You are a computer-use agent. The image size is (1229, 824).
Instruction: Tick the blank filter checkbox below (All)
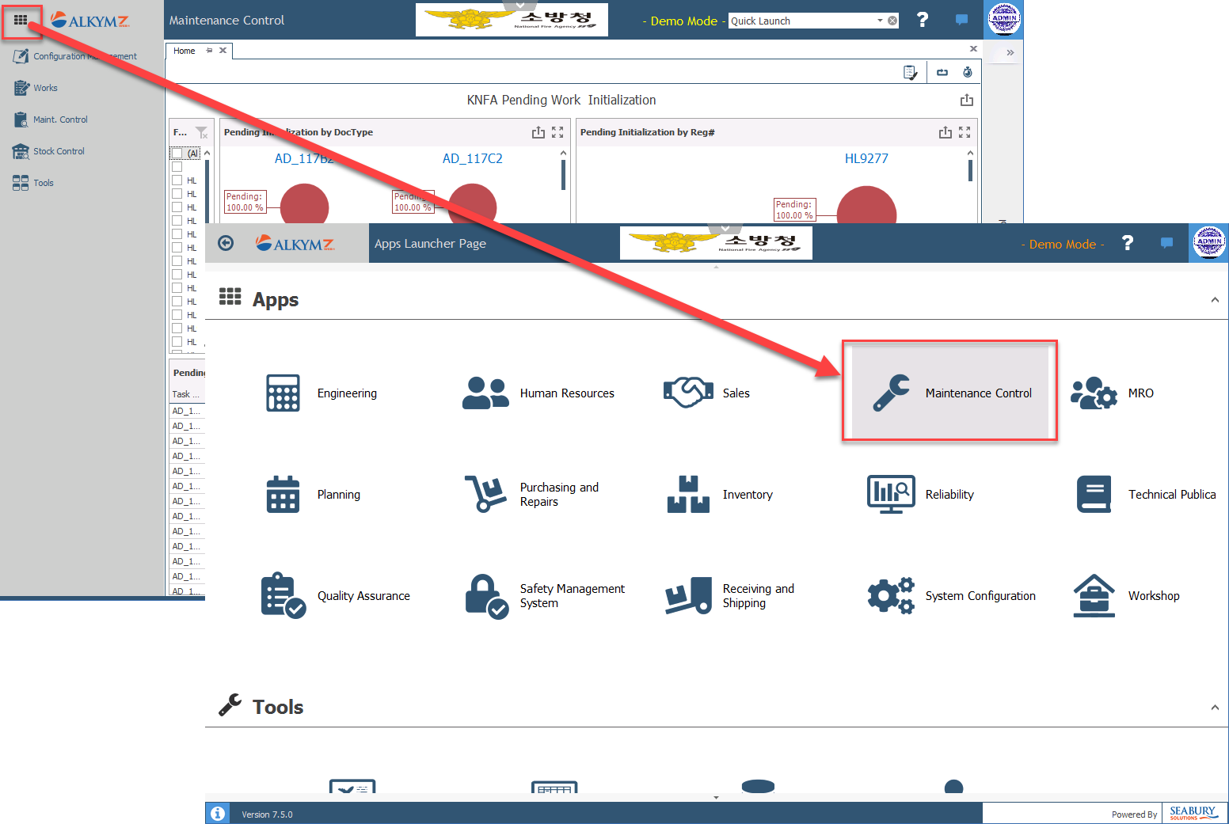point(177,167)
